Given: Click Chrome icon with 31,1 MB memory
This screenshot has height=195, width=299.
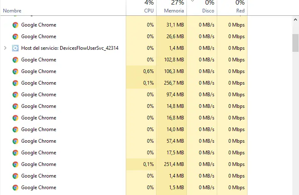Looking at the screenshot, I should 15,25.
